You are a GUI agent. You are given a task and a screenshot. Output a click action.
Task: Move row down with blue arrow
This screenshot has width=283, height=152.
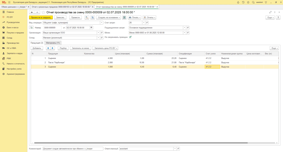tap(53, 48)
